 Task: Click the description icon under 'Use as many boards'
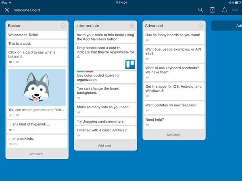(147, 40)
